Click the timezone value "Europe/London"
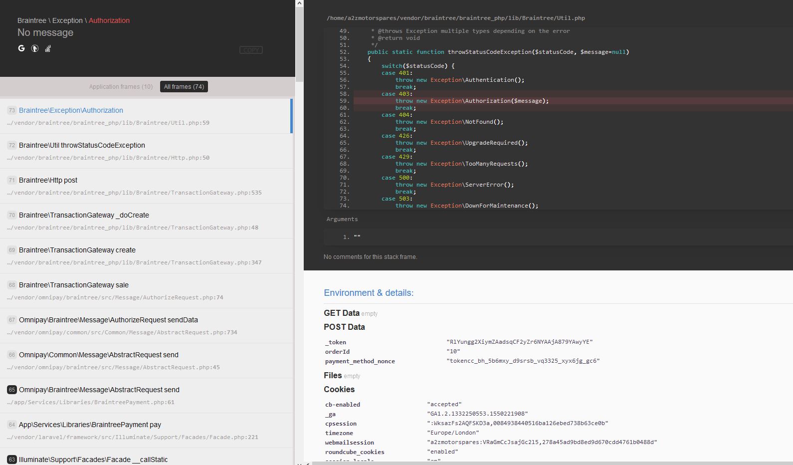 tap(453, 433)
